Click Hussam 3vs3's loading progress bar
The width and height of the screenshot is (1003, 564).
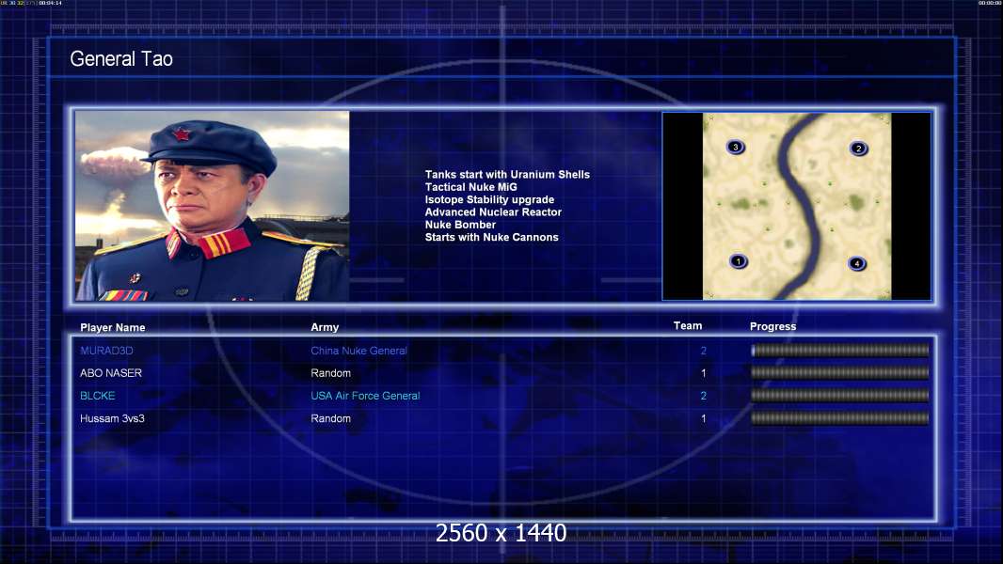point(840,418)
